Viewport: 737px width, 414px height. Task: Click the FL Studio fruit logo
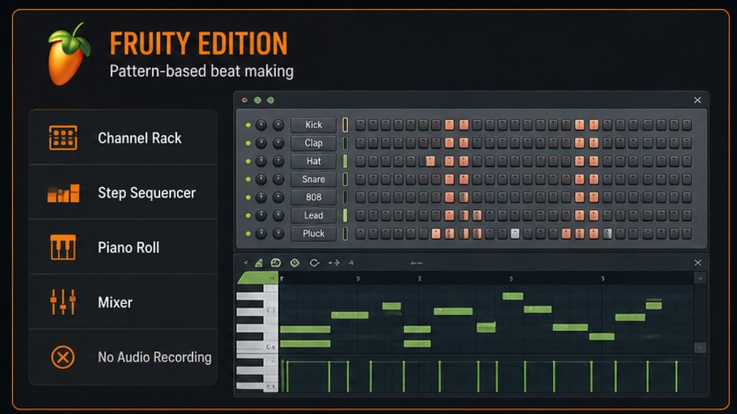69,55
